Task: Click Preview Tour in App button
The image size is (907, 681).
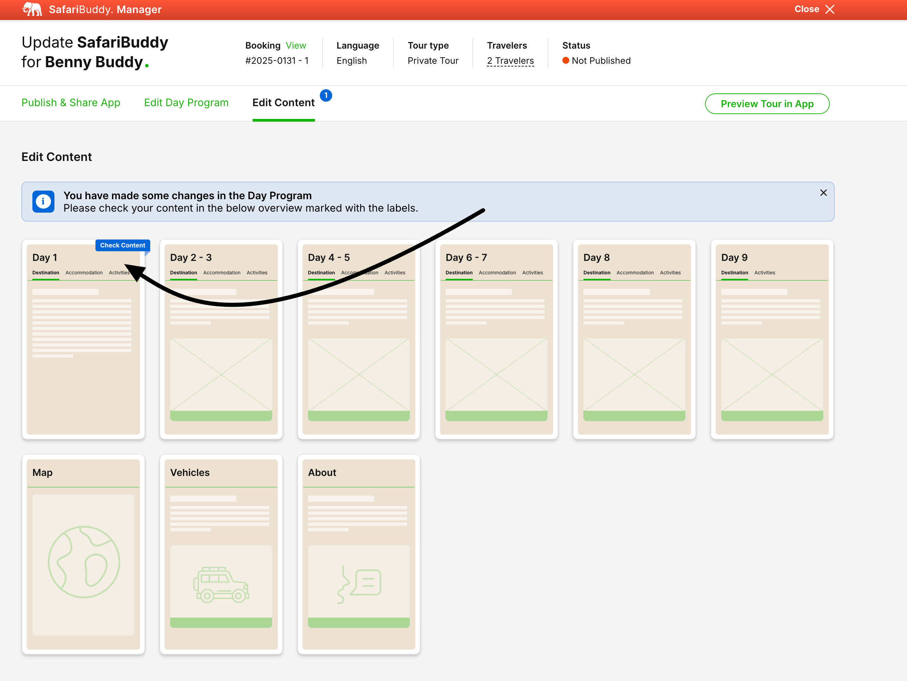Action: point(767,104)
